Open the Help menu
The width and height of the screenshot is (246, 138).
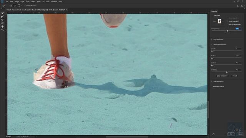click(60, 2)
